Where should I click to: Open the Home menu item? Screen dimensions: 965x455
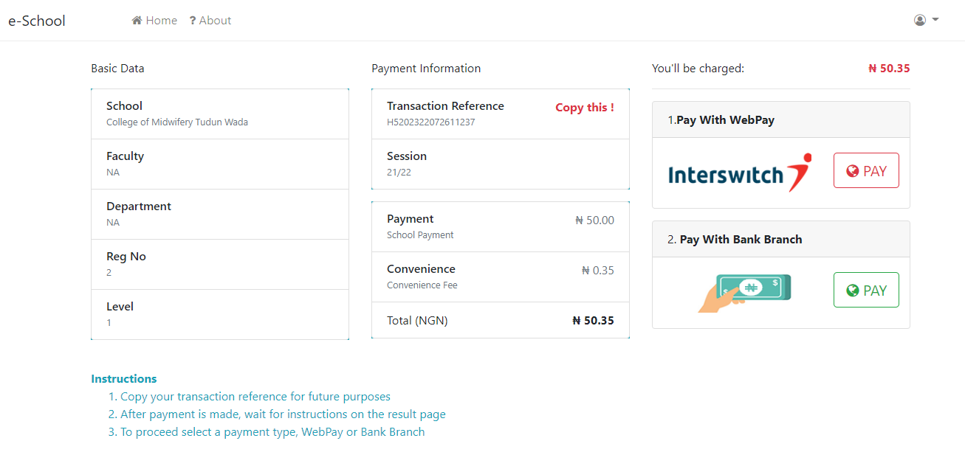(154, 21)
